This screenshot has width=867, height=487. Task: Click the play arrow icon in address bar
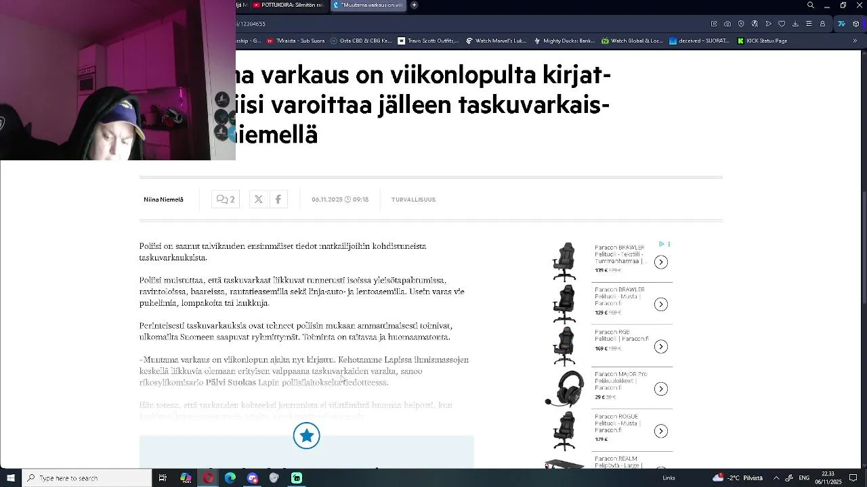tap(768, 24)
